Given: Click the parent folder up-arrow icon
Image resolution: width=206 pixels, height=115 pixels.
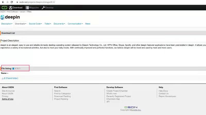Looking at the screenshot, I should click(x=4, y=78).
